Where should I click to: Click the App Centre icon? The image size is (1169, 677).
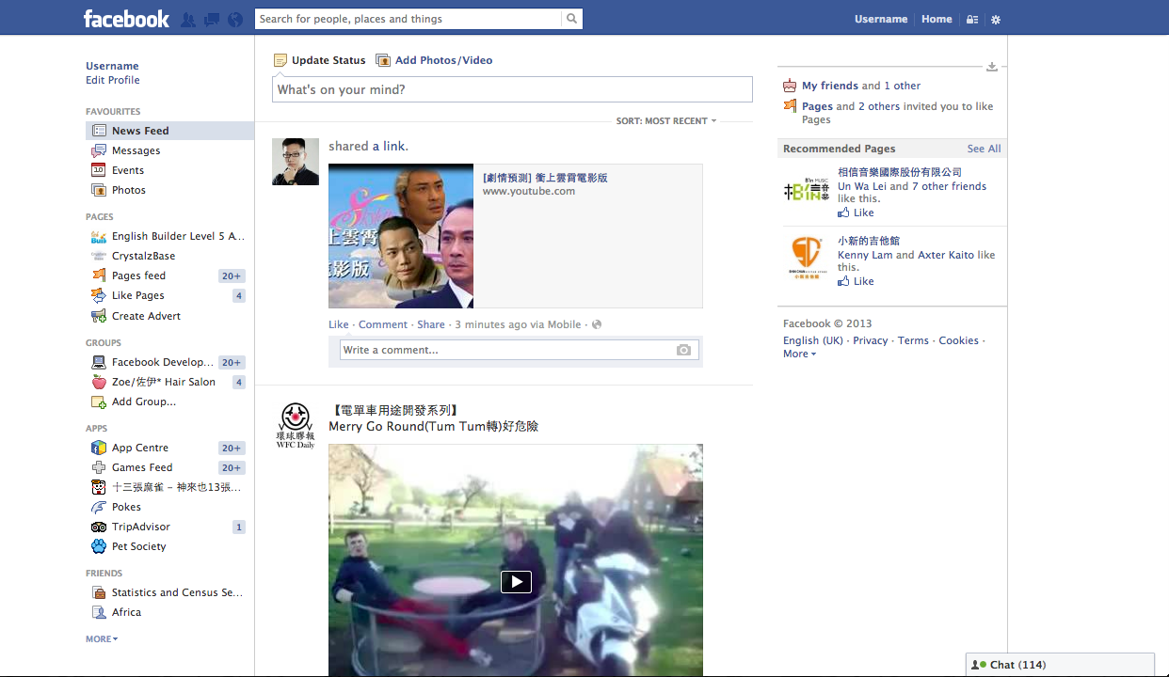point(99,448)
